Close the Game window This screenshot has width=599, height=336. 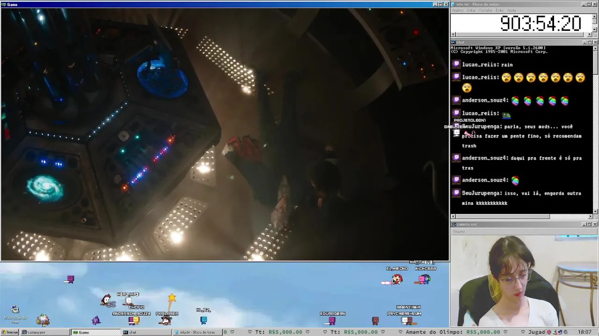coord(446,5)
